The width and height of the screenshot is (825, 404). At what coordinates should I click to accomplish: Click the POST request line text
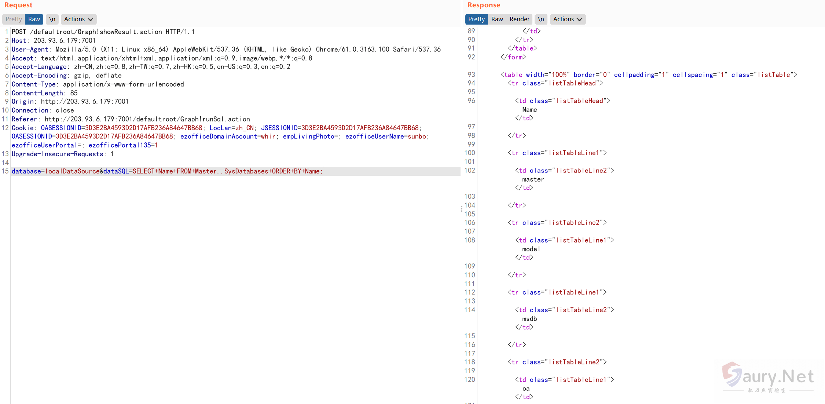[103, 32]
